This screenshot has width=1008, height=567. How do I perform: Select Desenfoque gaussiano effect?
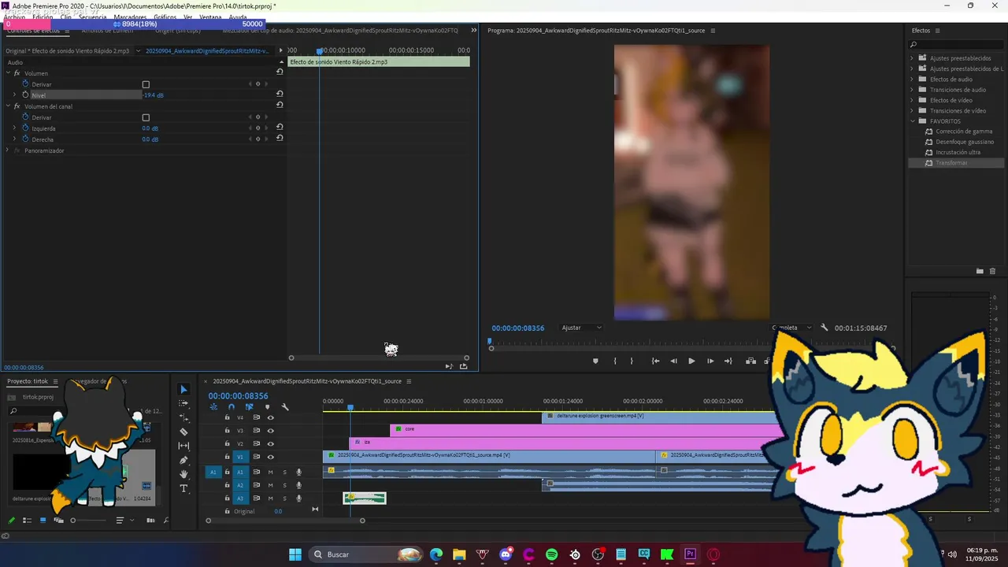(965, 142)
